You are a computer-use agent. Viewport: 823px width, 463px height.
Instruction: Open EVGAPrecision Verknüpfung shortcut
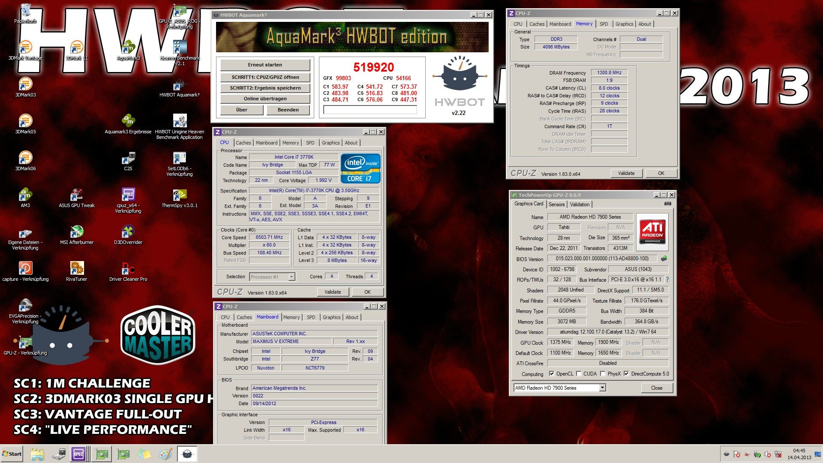[25, 310]
